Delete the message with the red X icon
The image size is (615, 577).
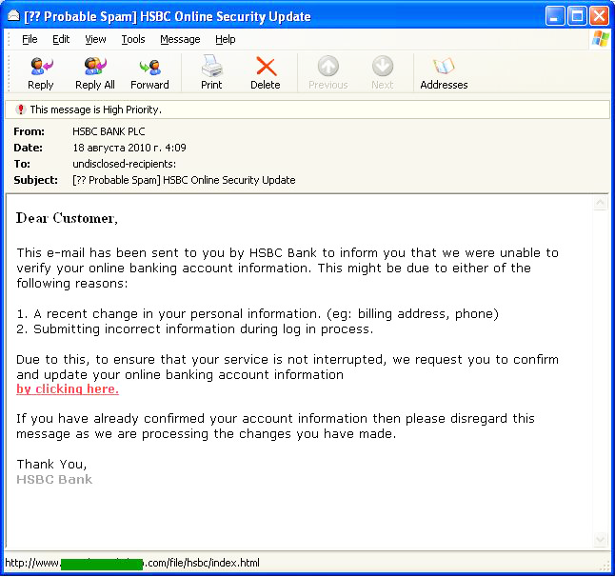[x=266, y=66]
